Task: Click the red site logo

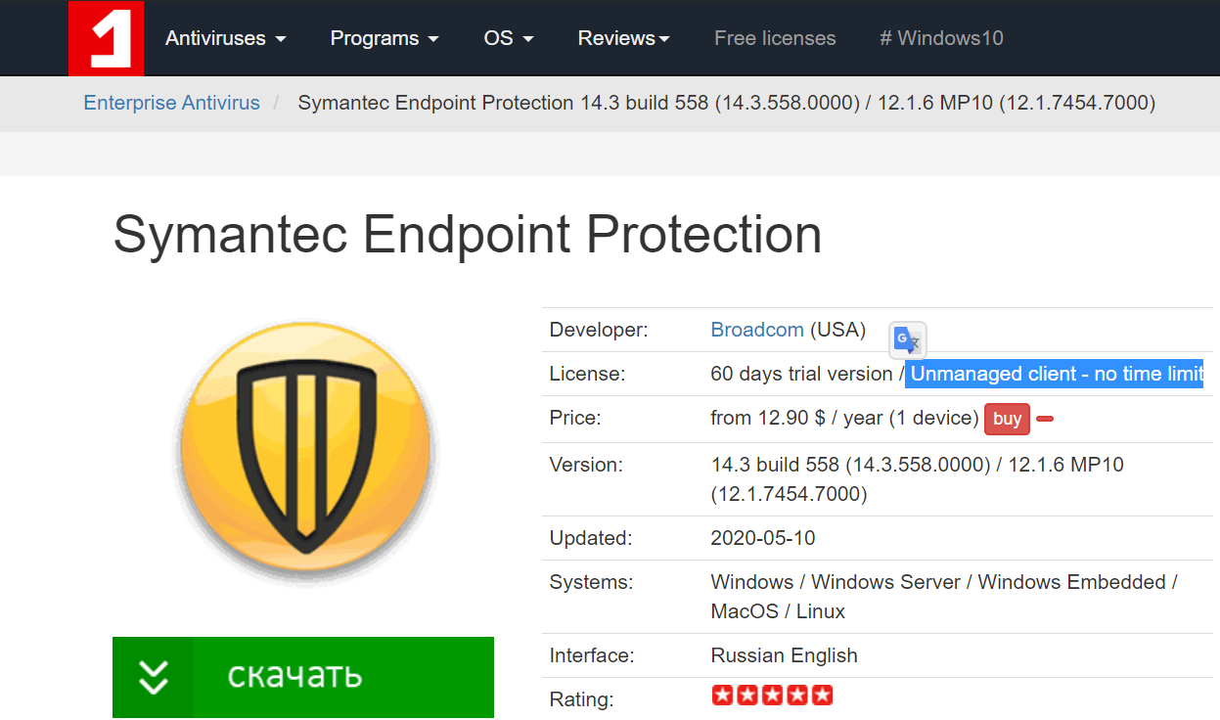Action: click(x=106, y=38)
